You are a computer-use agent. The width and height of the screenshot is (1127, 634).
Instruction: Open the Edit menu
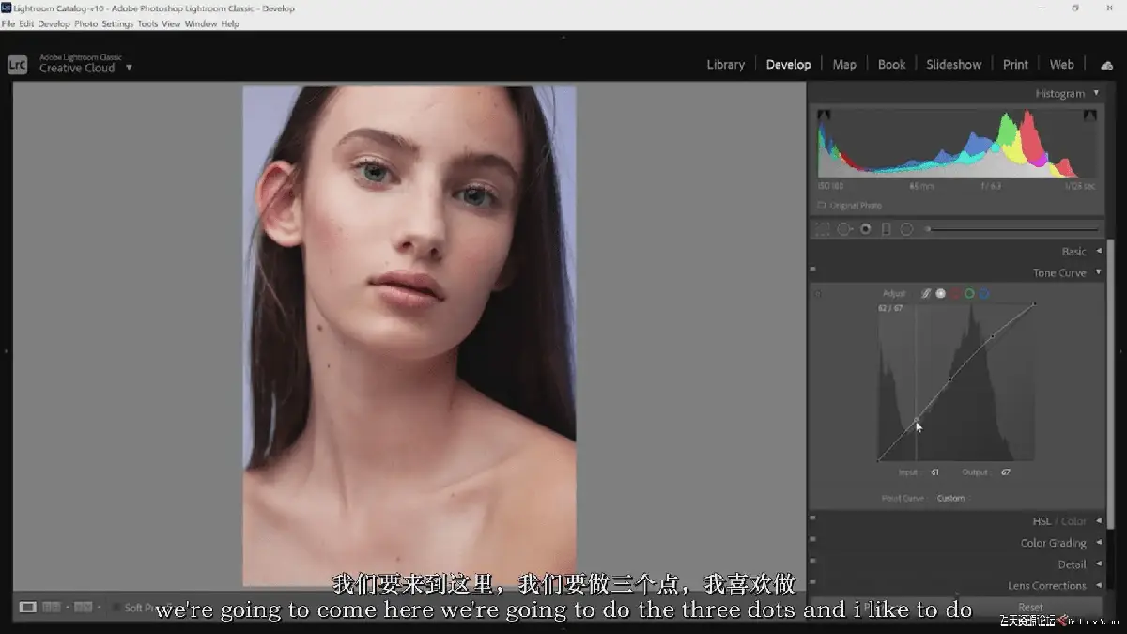click(x=26, y=23)
